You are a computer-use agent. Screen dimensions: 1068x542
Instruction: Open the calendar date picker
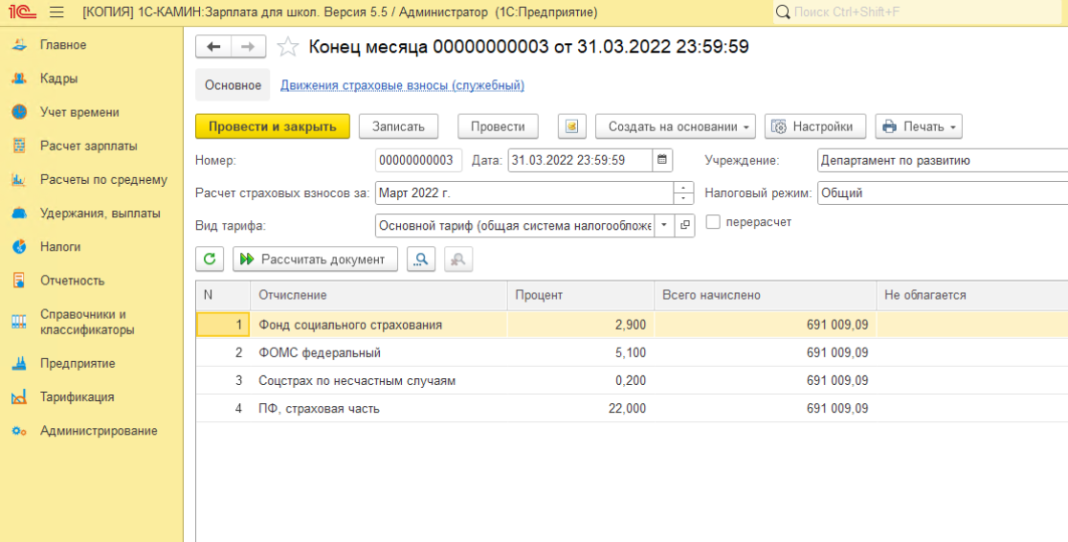(662, 160)
